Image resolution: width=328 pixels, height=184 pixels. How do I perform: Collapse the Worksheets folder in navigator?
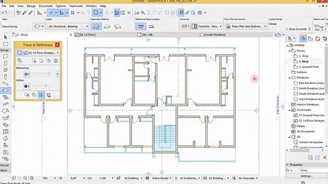tap(290, 110)
